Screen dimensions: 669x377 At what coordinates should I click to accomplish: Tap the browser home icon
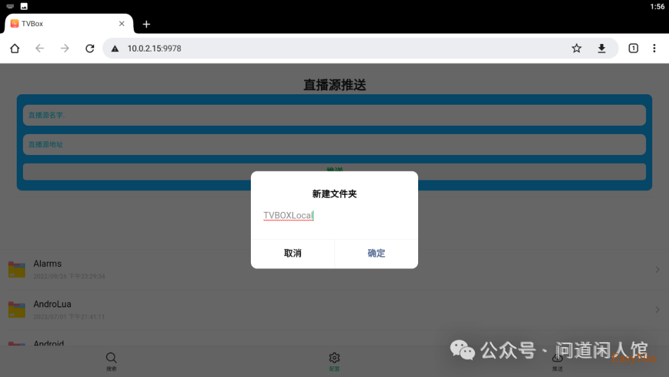pos(15,48)
